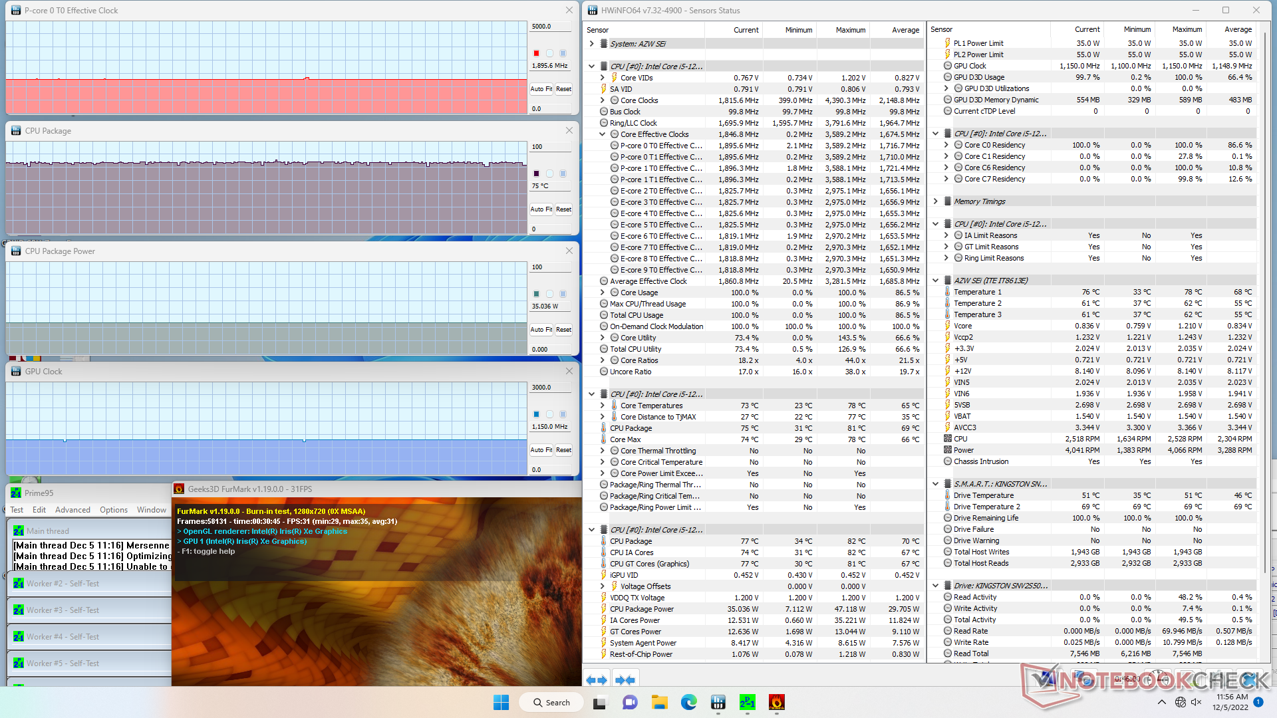Open the Test menu in Prime95
This screenshot has height=718, width=1277.
17,510
